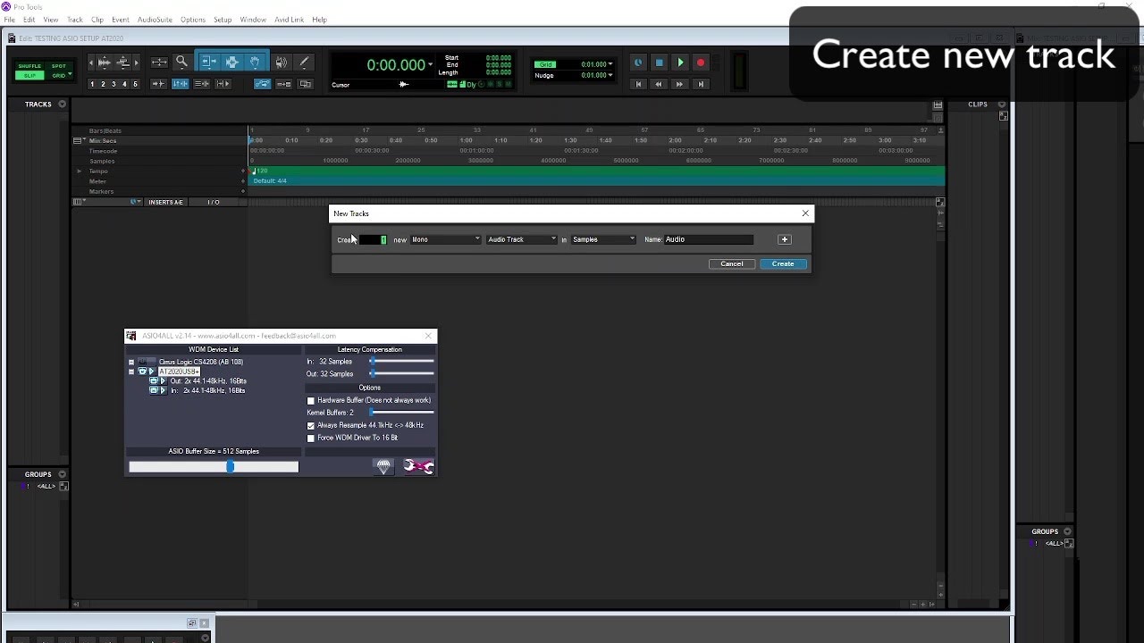
Task: Open the AudioSuite menu
Action: [x=155, y=20]
